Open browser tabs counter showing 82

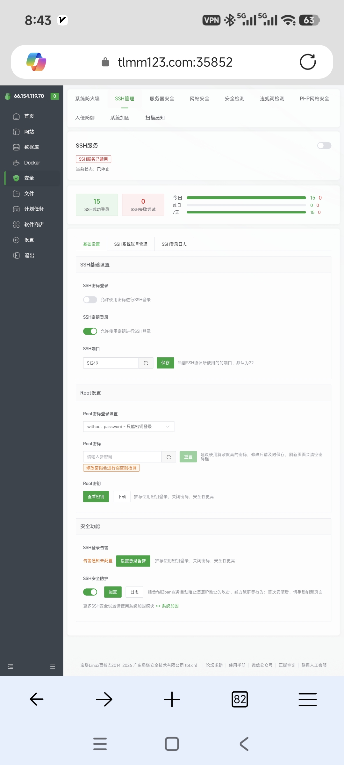click(x=240, y=699)
